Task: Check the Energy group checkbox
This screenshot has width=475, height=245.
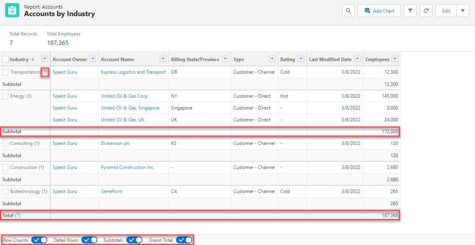Action: (x=5, y=96)
